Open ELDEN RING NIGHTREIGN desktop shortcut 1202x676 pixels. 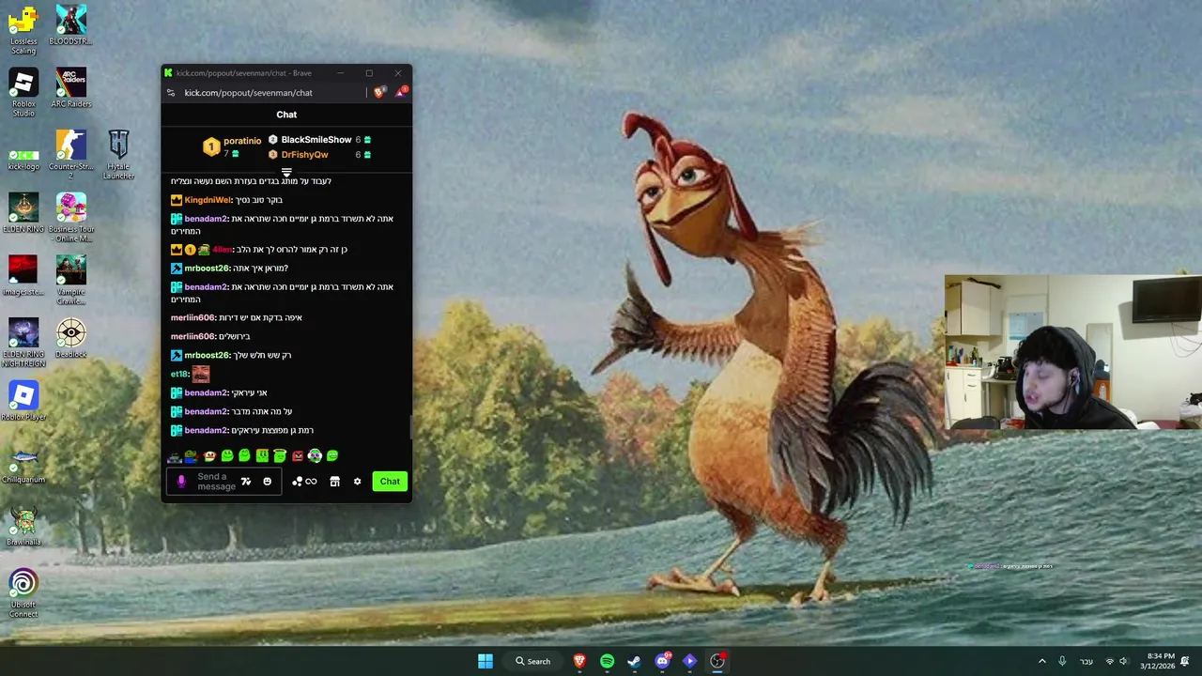click(x=23, y=344)
